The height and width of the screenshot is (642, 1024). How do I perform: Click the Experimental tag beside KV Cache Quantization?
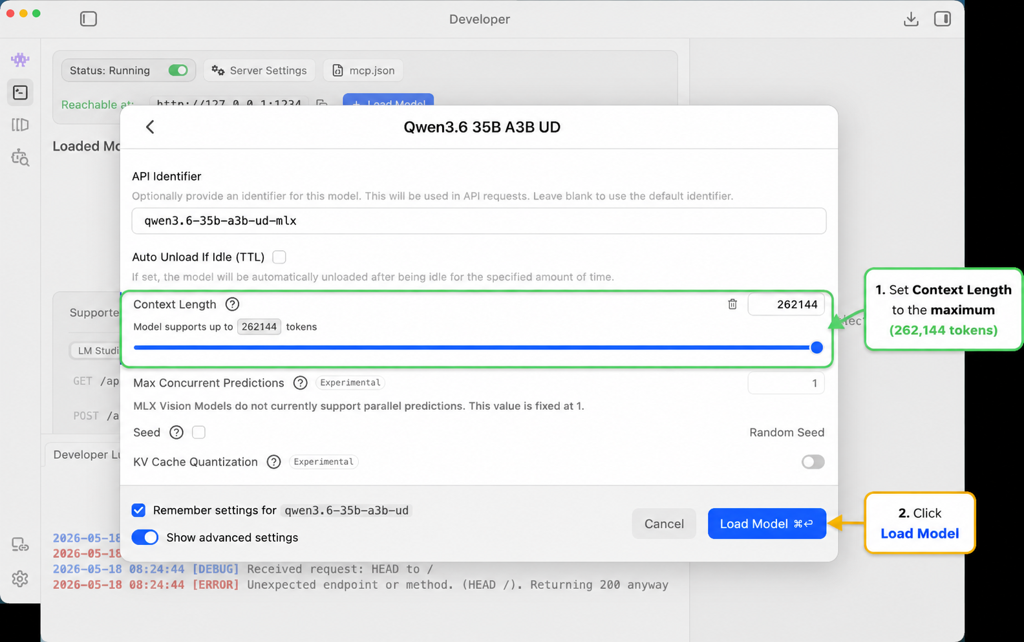click(323, 462)
